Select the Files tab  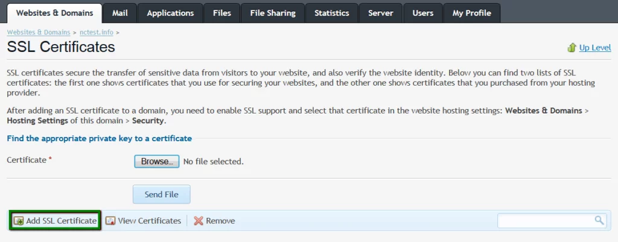pyautogui.click(x=221, y=13)
